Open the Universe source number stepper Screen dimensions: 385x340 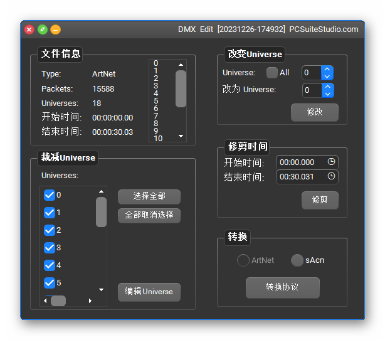click(x=327, y=73)
